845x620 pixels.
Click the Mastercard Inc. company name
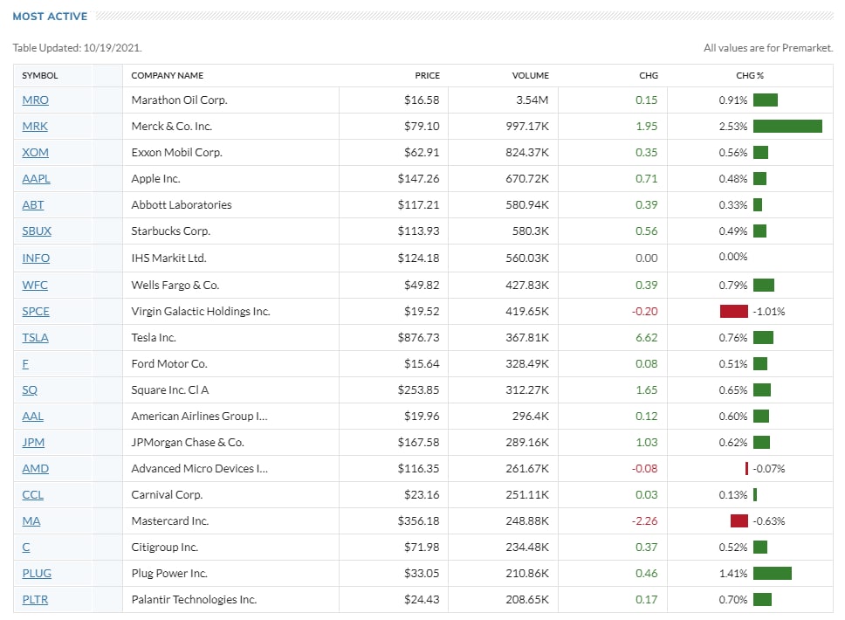click(x=169, y=521)
